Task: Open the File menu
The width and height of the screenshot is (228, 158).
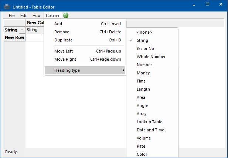Action: click(12, 16)
